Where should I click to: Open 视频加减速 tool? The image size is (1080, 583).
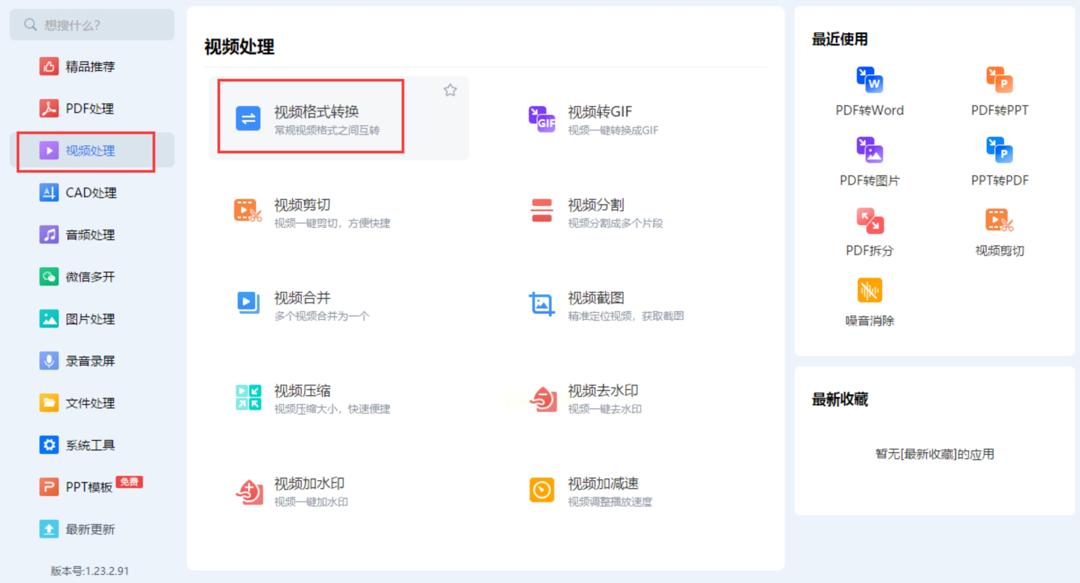(631, 491)
